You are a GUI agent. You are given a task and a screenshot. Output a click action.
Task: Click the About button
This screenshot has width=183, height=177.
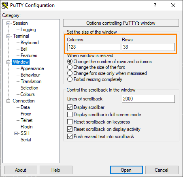pyautogui.click(x=21, y=170)
